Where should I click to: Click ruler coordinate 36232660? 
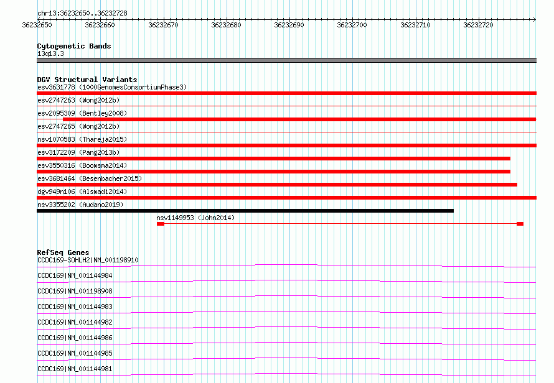click(x=100, y=25)
